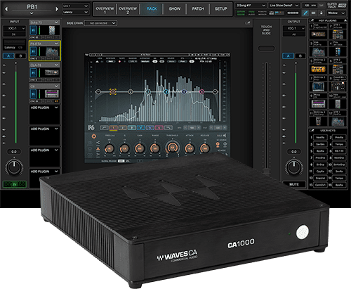This screenshot has width=351, height=289.
Task: Toggle the F6 band power icon
Action: [x=94, y=136]
